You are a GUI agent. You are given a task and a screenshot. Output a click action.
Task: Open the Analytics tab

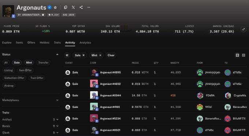[x=85, y=42]
